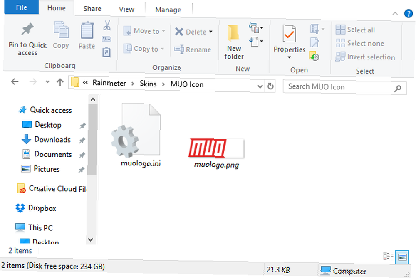This screenshot has width=416, height=279.
Task: Click the Forward navigation arrow
Action: click(x=33, y=81)
